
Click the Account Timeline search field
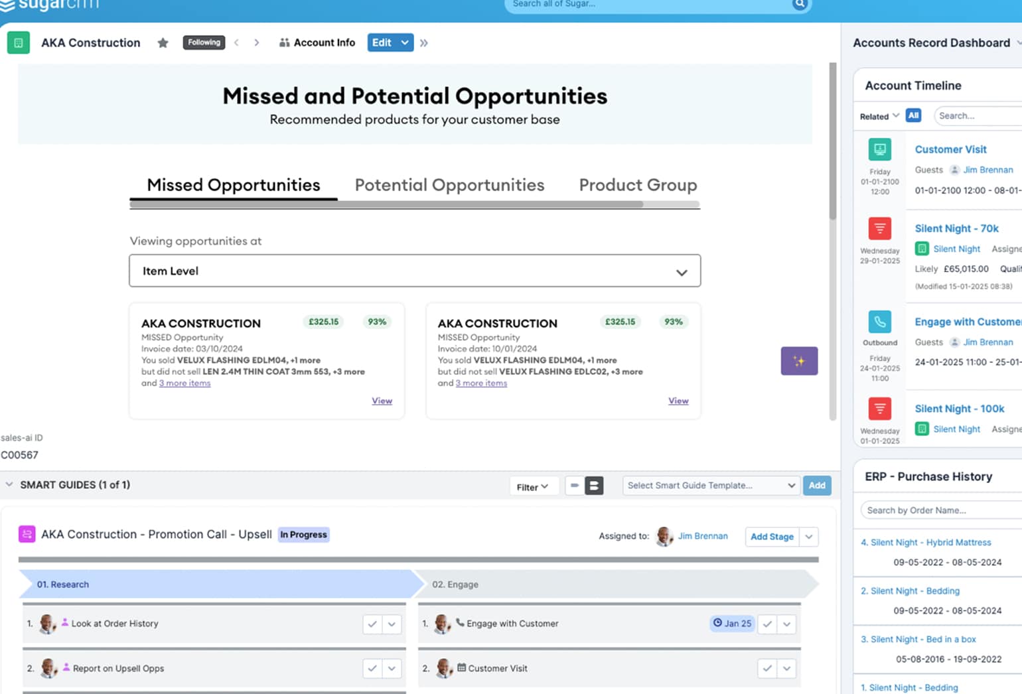point(978,115)
